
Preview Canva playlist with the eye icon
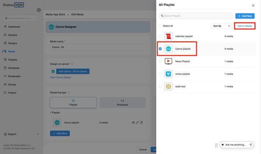click(133, 123)
